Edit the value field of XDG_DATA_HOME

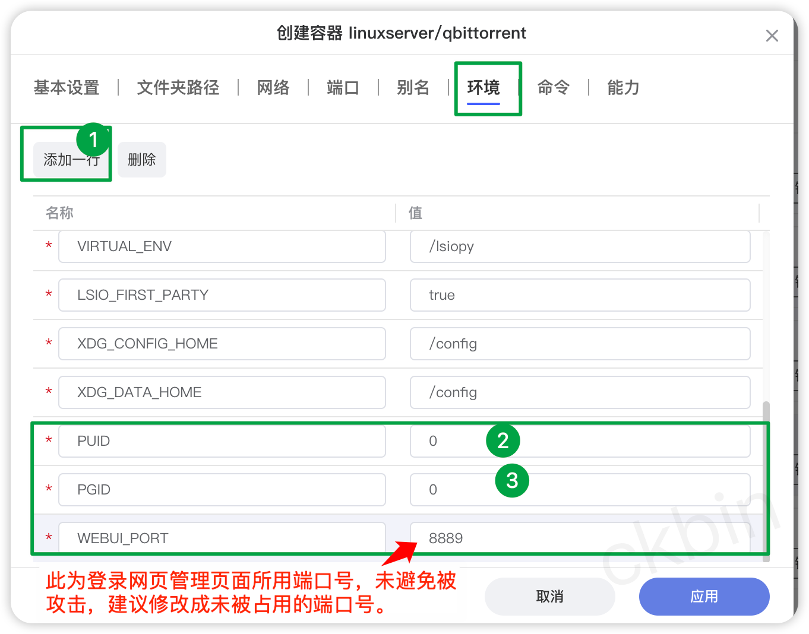[x=580, y=392]
